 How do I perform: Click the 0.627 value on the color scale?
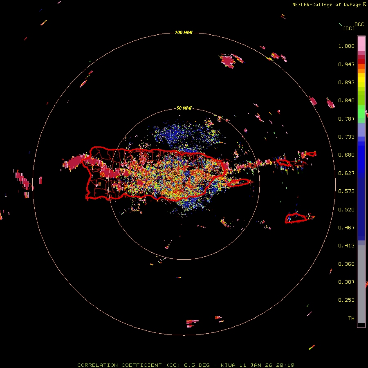pyautogui.click(x=346, y=173)
